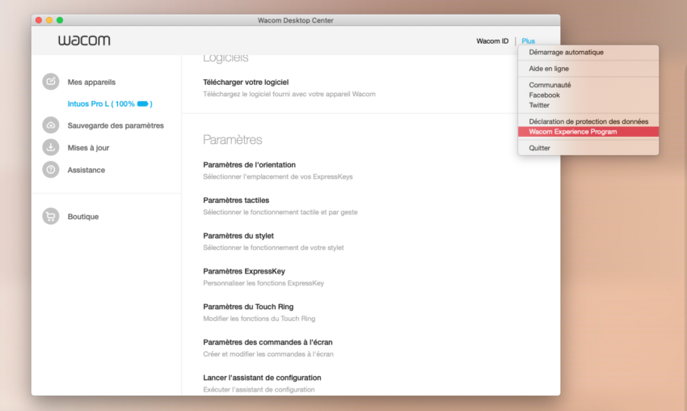Select Aide en ligne menu item
The image size is (687, 411).
588,69
